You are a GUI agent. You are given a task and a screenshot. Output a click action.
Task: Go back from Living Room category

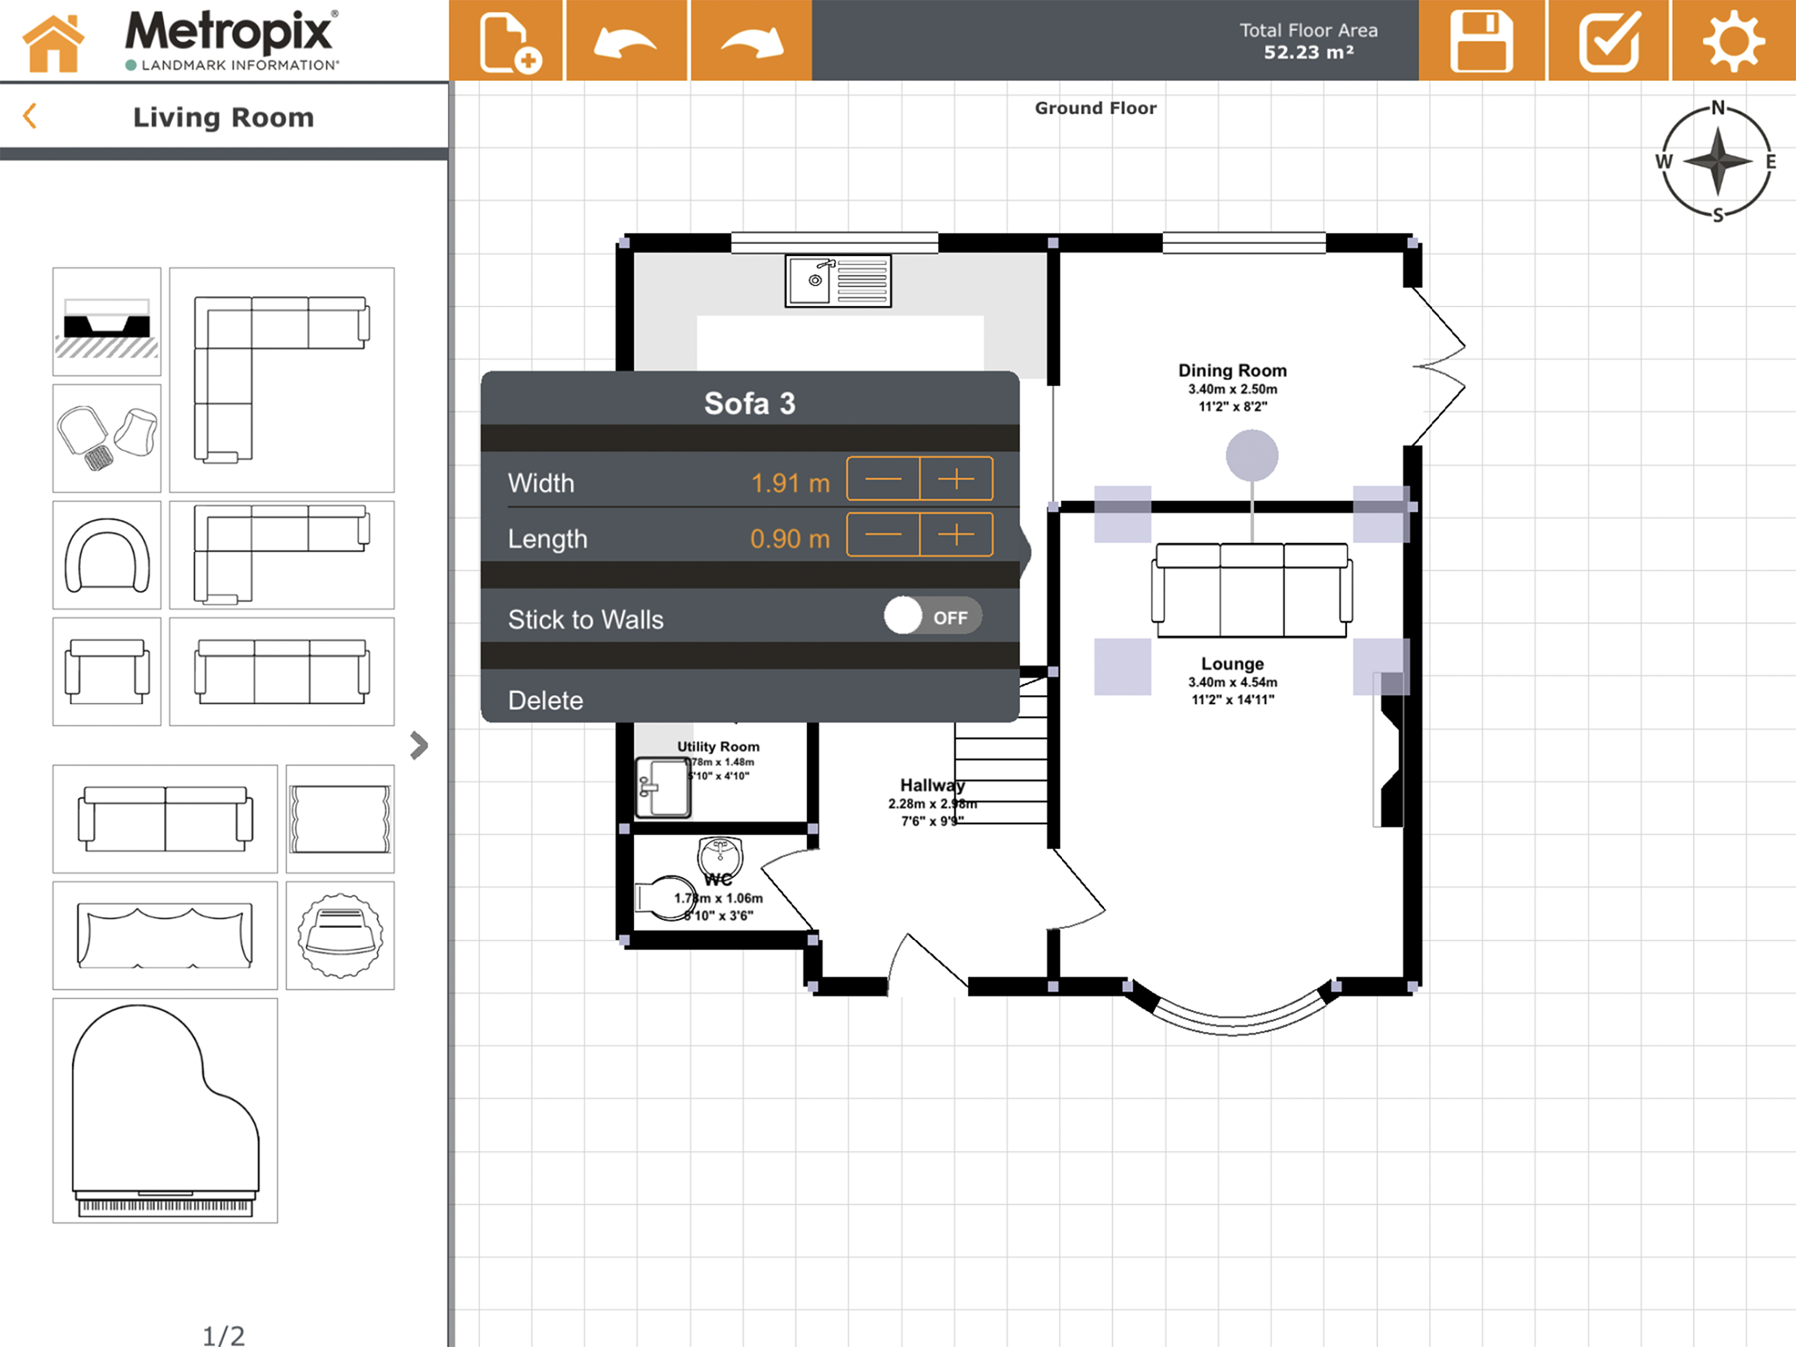click(31, 116)
